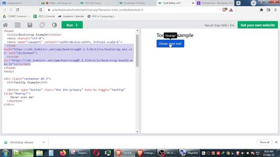The width and height of the screenshot is (280, 157).
Task: Expand AtomSetup download options chevron
Action: (x=44, y=143)
